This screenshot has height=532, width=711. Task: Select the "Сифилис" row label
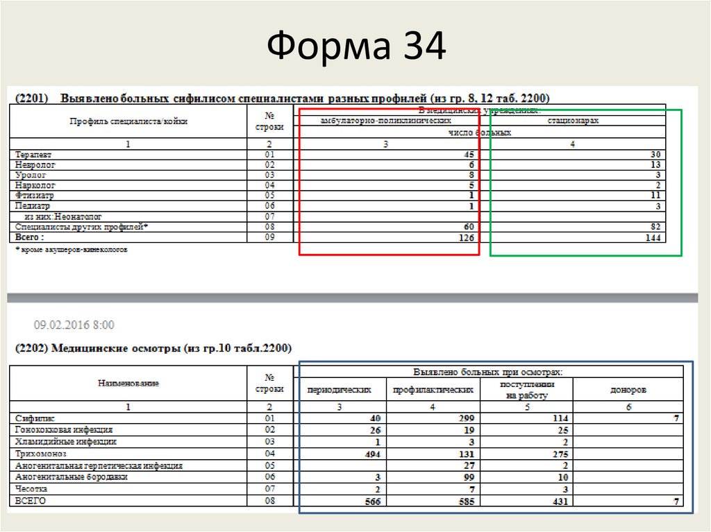pos(35,418)
